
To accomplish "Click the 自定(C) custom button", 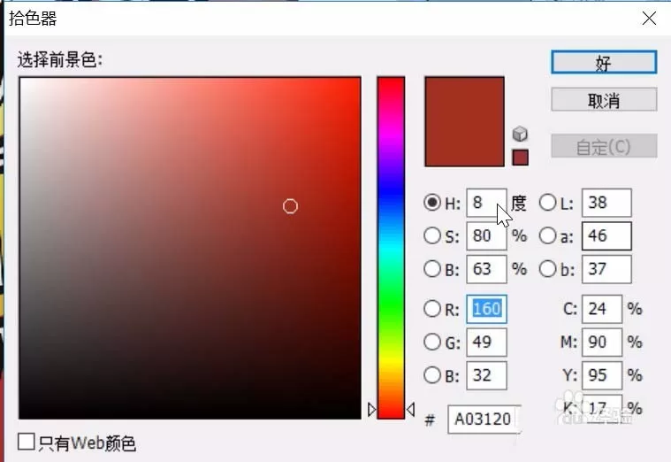I will click(604, 146).
